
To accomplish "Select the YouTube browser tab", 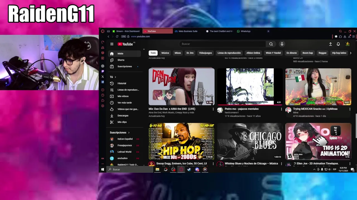I will click(158, 31).
